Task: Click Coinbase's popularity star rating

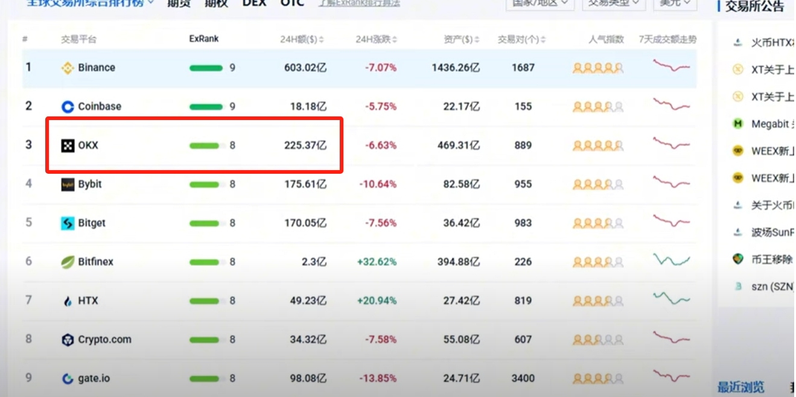Action: tap(598, 107)
